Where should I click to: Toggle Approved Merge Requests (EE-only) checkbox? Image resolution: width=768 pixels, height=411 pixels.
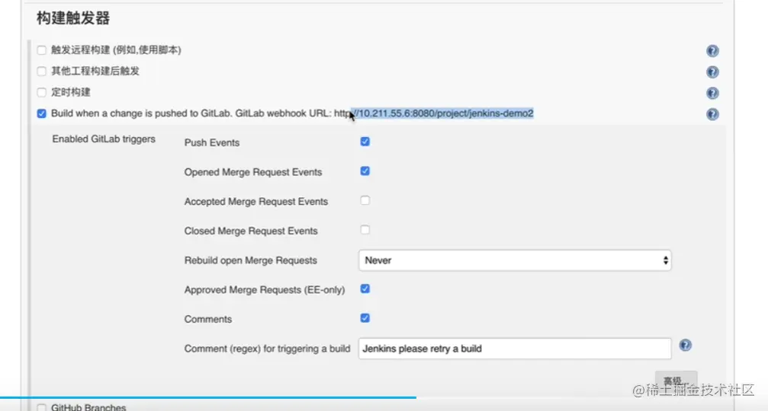click(x=365, y=288)
